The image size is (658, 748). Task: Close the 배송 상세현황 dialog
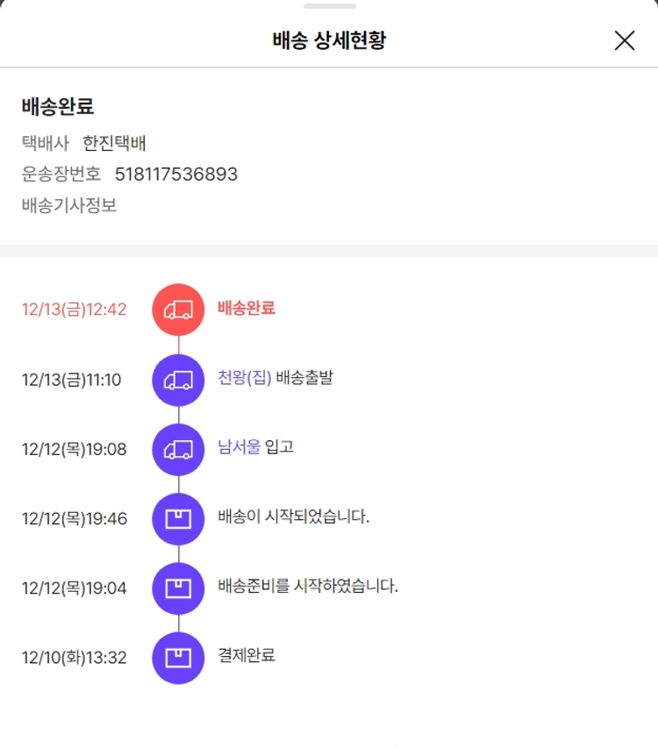(624, 40)
